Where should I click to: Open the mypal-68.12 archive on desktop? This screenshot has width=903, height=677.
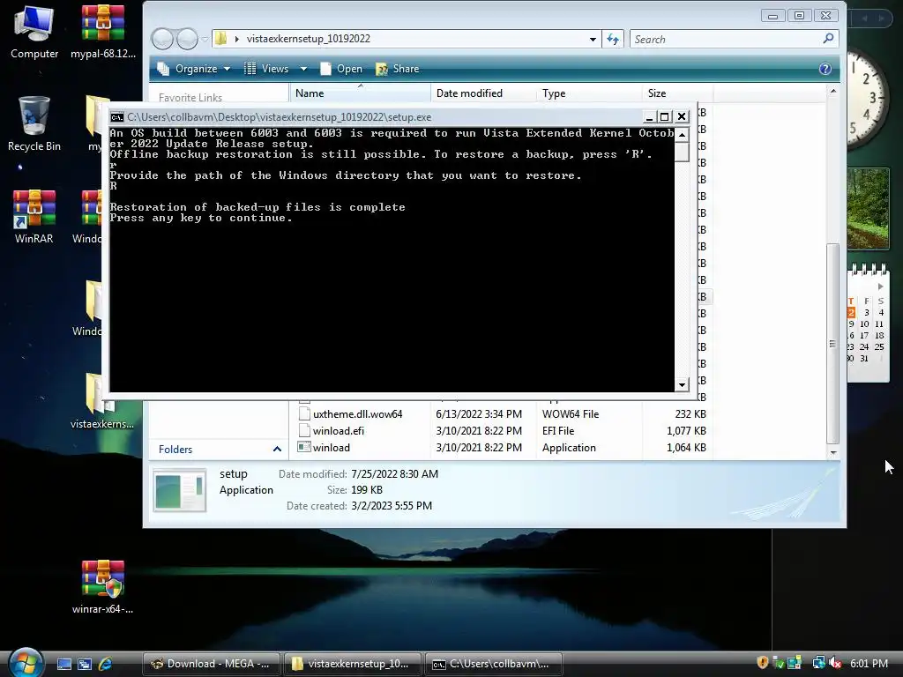[103, 31]
